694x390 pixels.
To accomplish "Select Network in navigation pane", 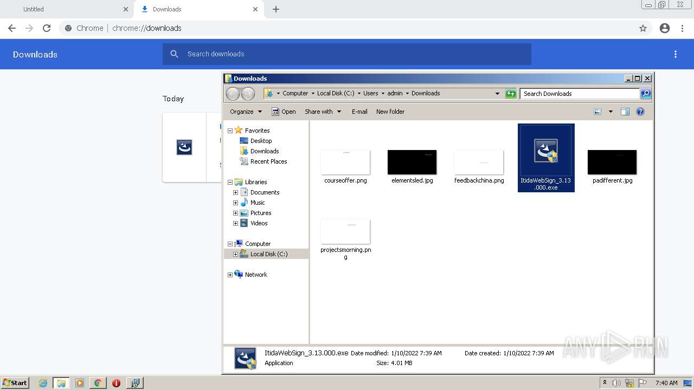I will pos(256,275).
